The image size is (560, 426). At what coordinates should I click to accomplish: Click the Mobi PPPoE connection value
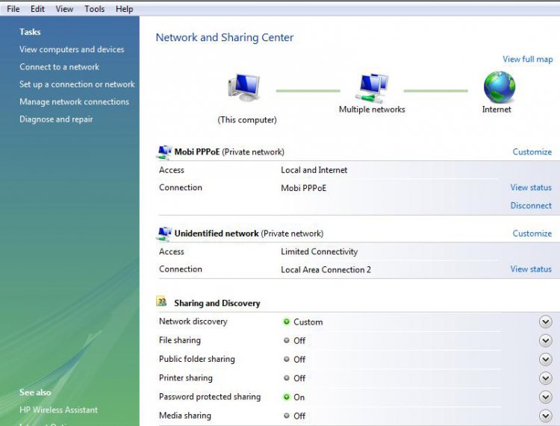304,188
